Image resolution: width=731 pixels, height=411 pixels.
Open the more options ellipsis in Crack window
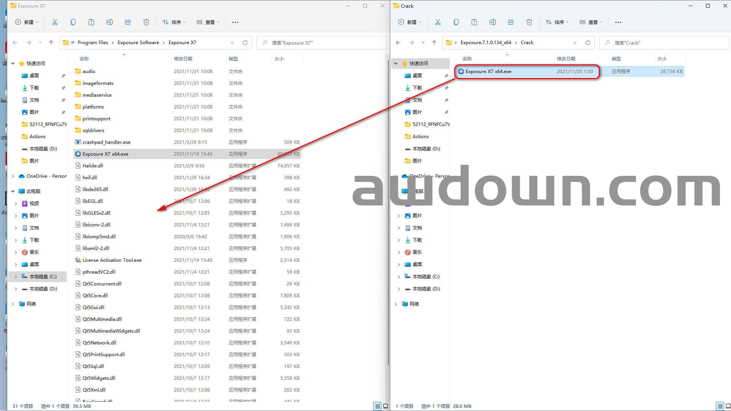(618, 22)
